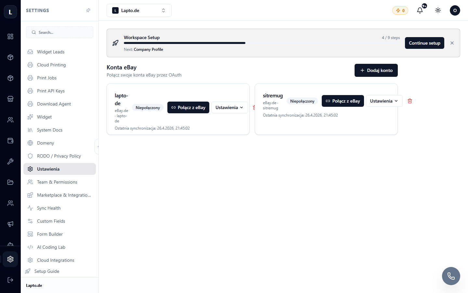The height and width of the screenshot is (293, 468).
Task: Select the gear settings icon in left rail
Action: pos(10,259)
